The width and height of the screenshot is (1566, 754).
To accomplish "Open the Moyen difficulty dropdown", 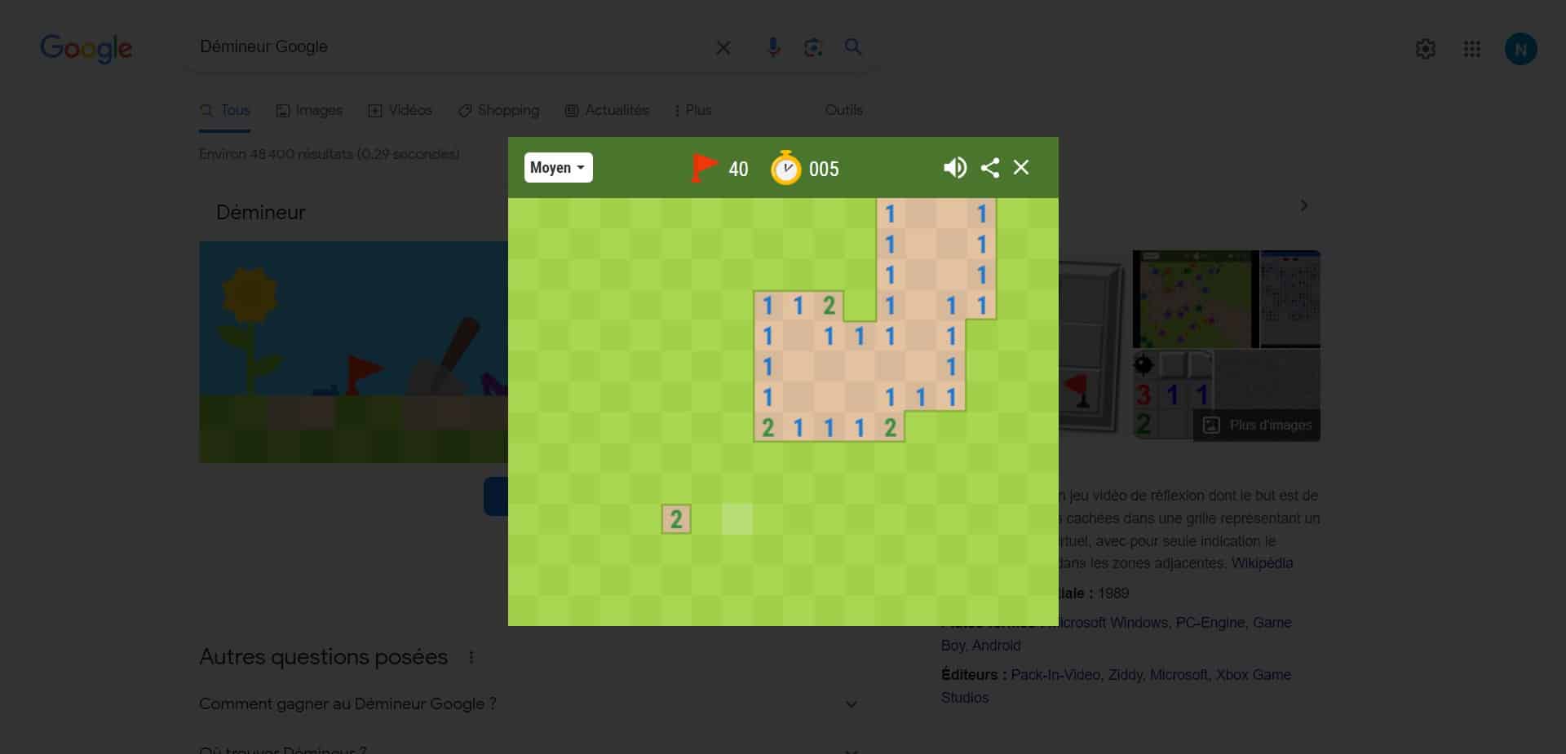I will click(x=558, y=168).
